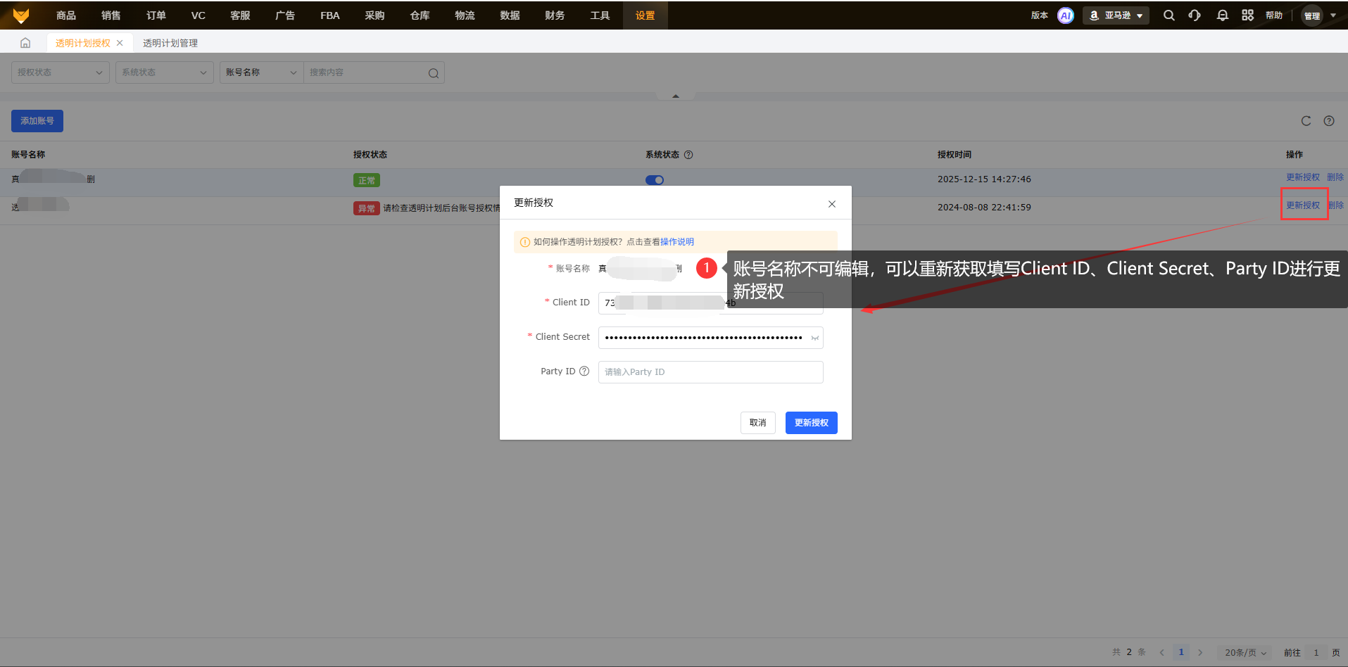Open the 设置 menu
Viewport: 1348px width, 667px height.
[x=645, y=15]
